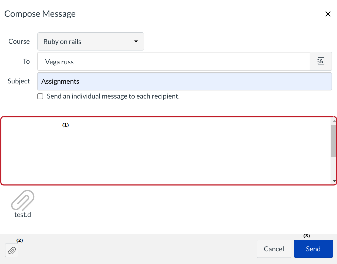Click the Subject field label
Screen dimensions: 337x264
pyautogui.click(x=18, y=81)
